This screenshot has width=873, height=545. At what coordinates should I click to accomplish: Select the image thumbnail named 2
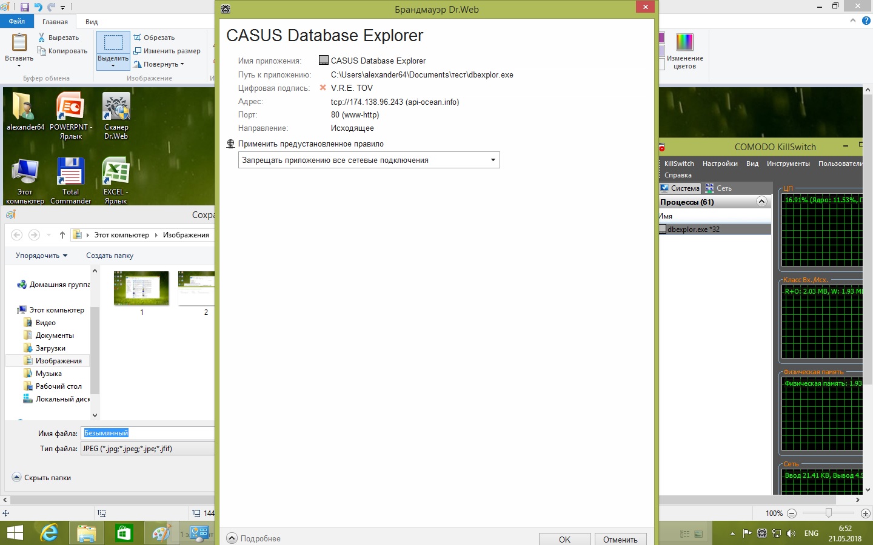196,294
